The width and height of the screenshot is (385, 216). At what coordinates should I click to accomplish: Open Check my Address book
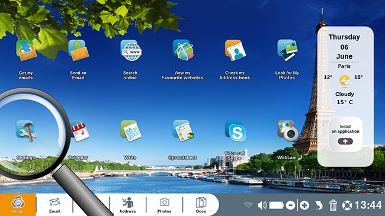[235, 50]
